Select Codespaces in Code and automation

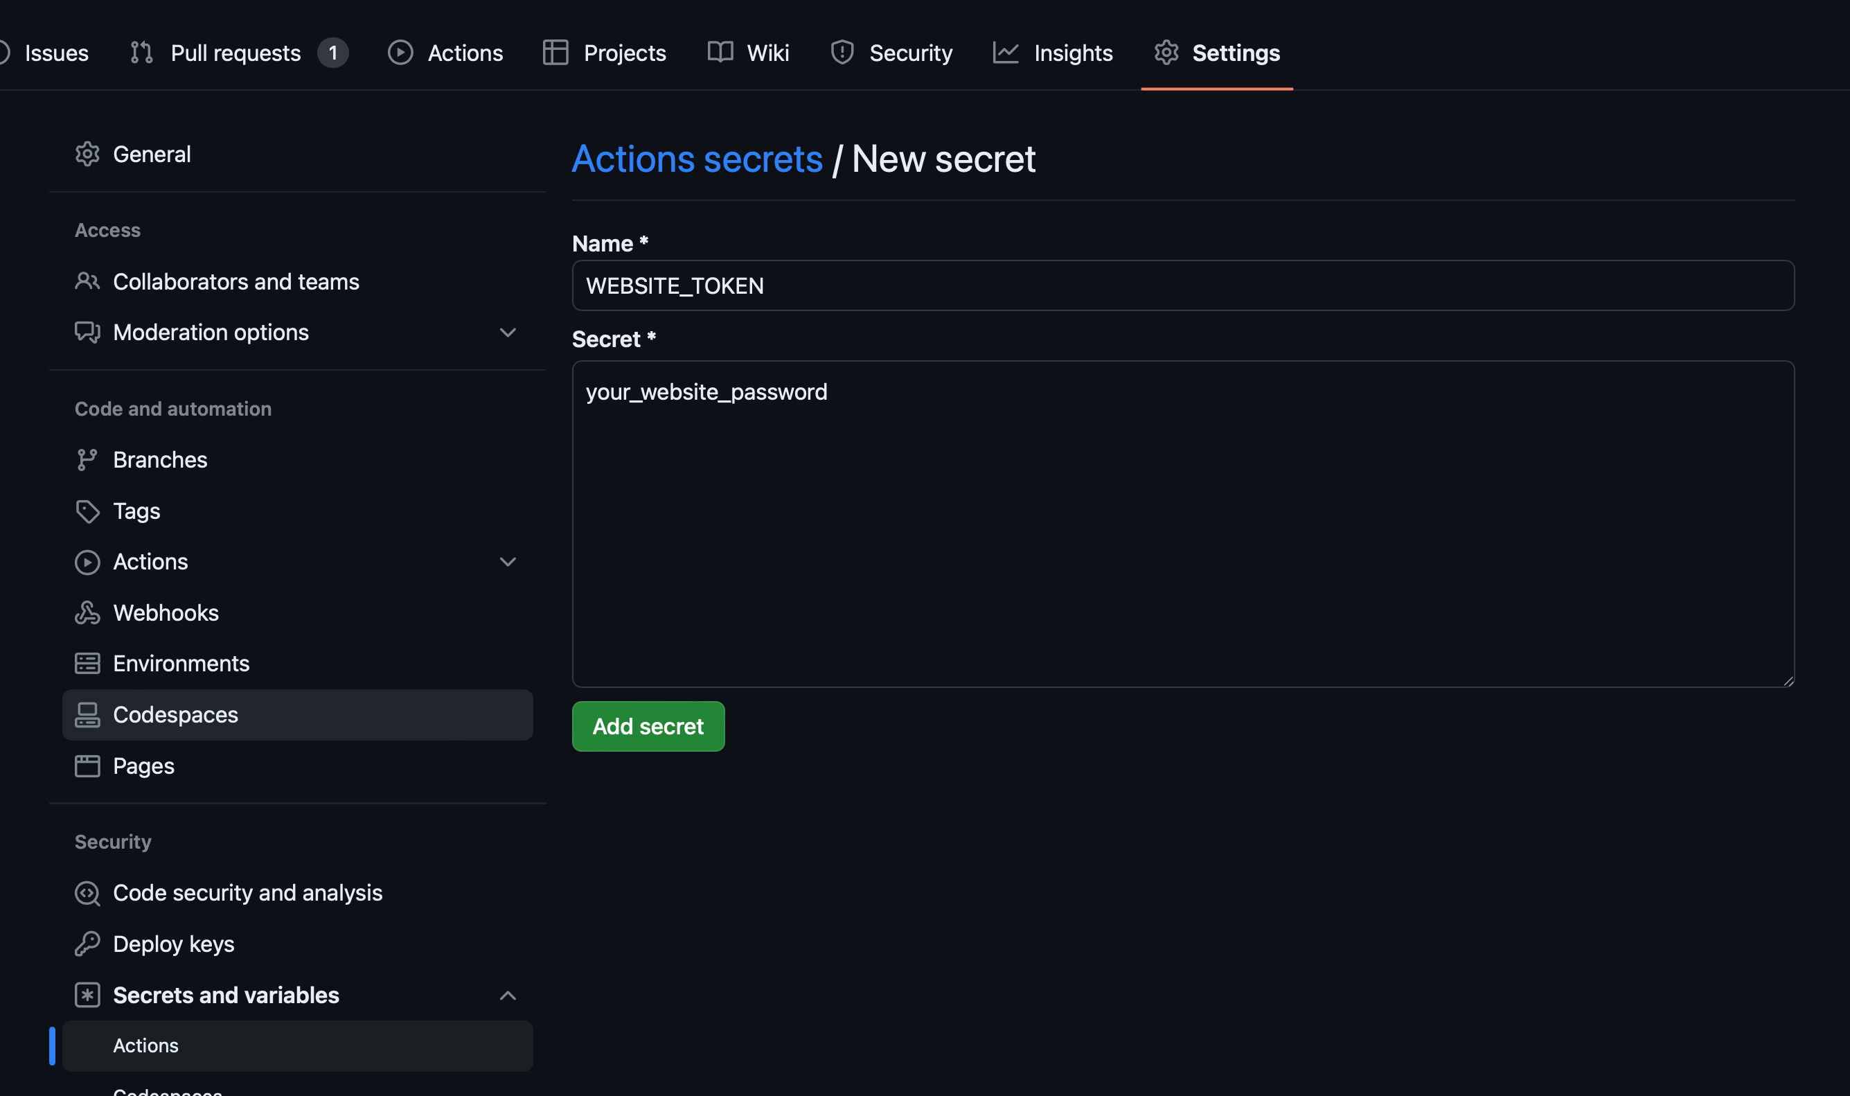pyautogui.click(x=175, y=715)
